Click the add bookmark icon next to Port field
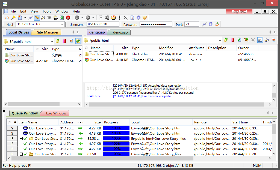Image resolution: width=280 pixels, height=170 pixels. pyautogui.click(x=217, y=24)
